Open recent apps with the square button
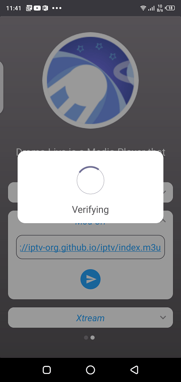 pos(47,370)
